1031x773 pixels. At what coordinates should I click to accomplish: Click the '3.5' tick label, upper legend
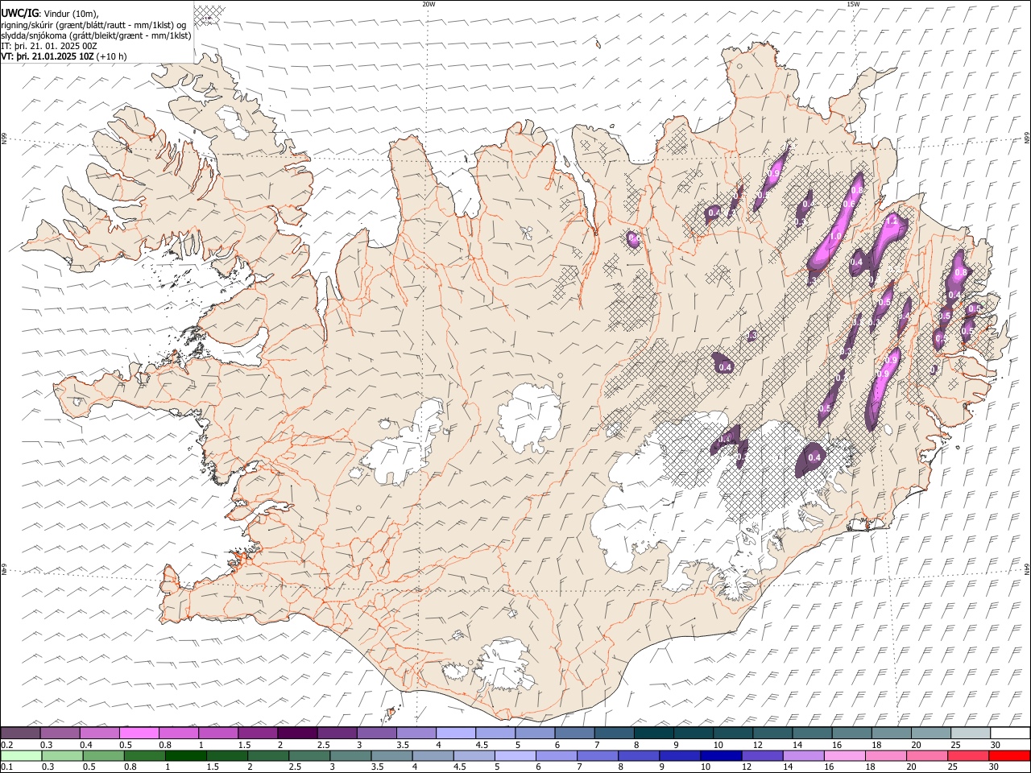403,745
